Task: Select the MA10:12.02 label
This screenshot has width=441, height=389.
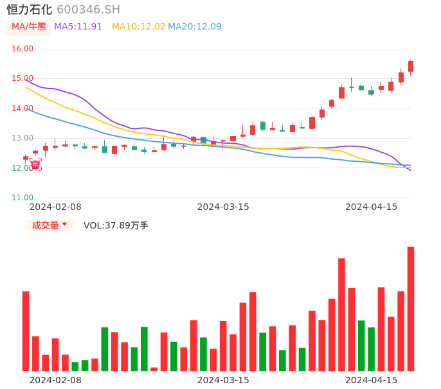Action: [x=139, y=27]
